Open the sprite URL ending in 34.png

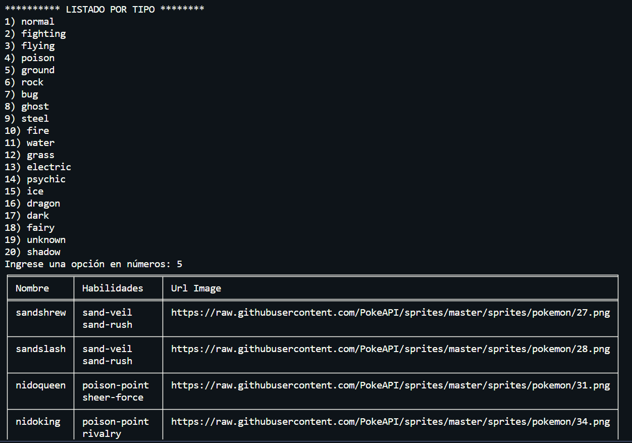pos(390,422)
